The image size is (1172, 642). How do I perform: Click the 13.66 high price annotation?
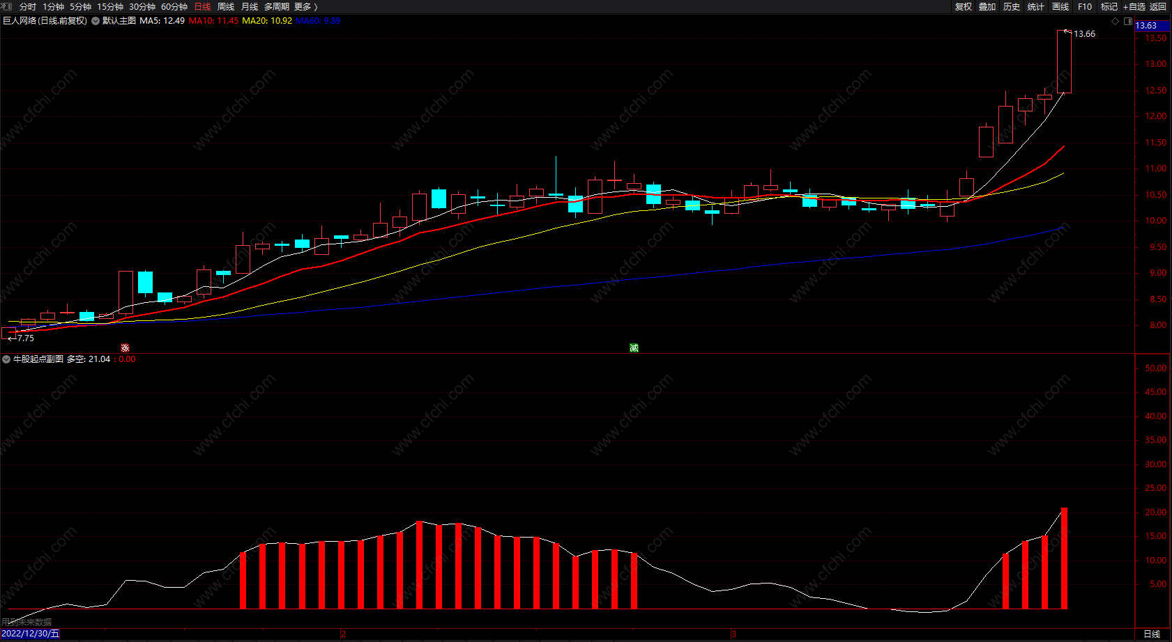click(x=1084, y=34)
